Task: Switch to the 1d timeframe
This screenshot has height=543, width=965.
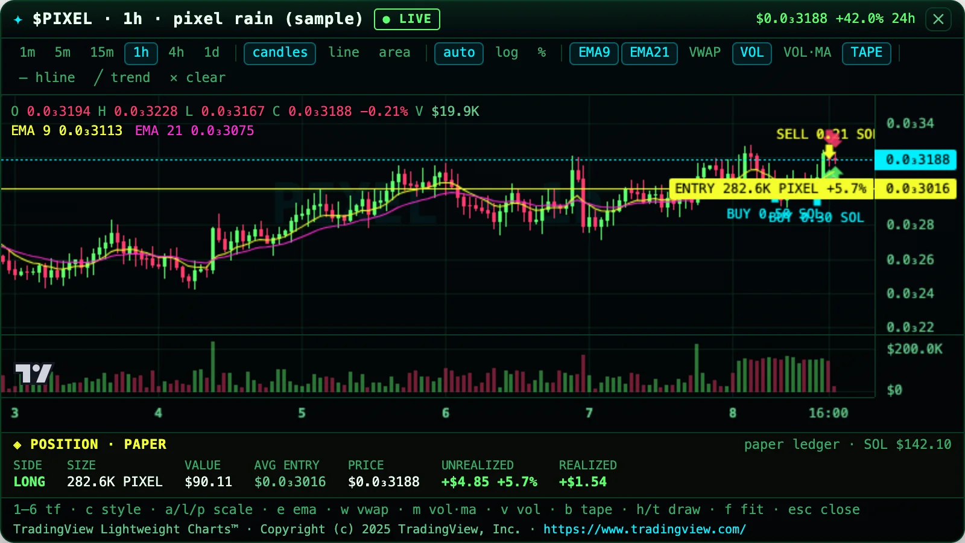Action: pos(211,52)
